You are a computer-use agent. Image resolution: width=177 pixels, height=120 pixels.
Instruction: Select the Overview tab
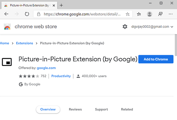click(48, 109)
